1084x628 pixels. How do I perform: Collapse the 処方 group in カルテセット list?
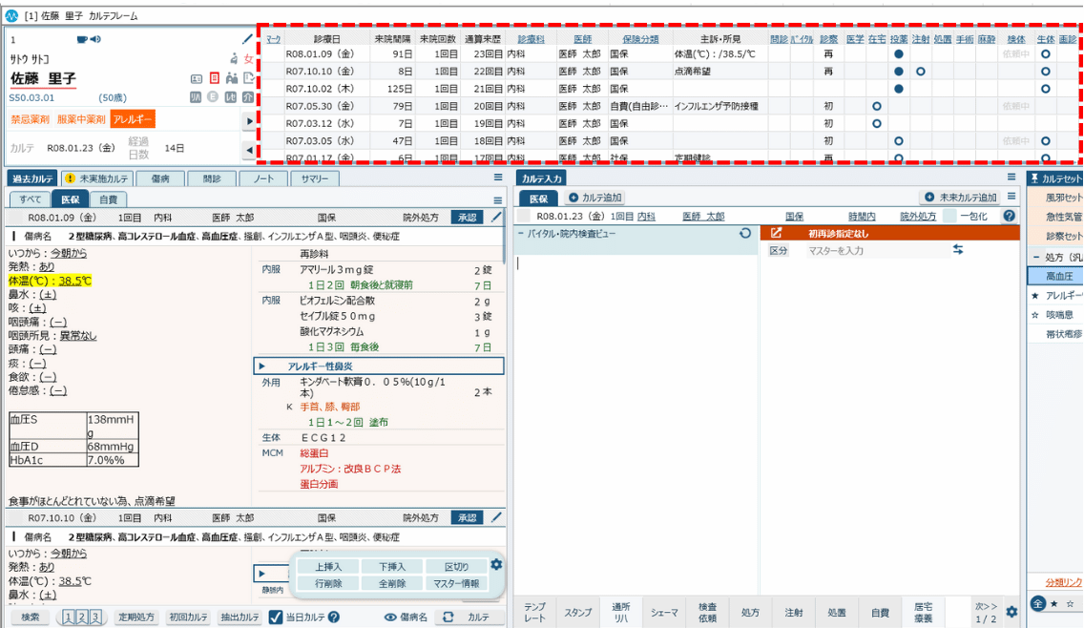pos(1035,258)
